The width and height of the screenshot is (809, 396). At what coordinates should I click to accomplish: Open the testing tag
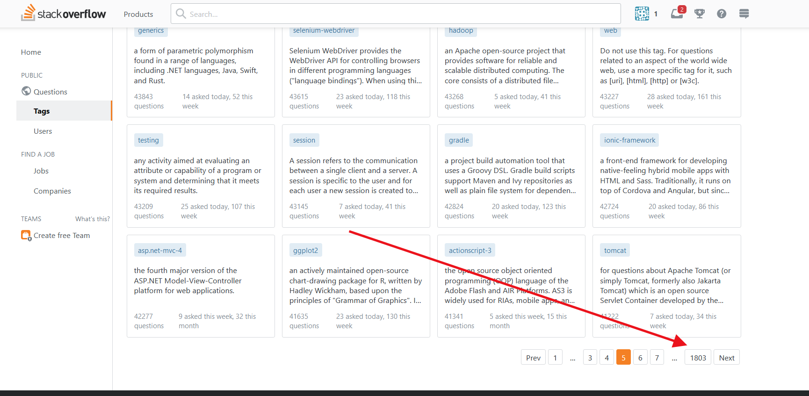click(148, 140)
